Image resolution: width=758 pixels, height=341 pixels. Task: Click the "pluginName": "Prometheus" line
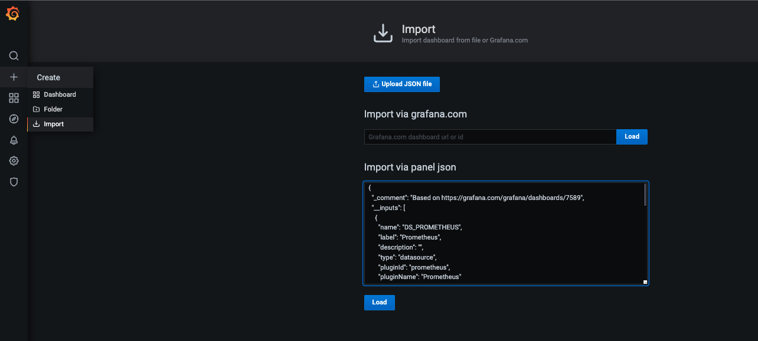pos(419,277)
